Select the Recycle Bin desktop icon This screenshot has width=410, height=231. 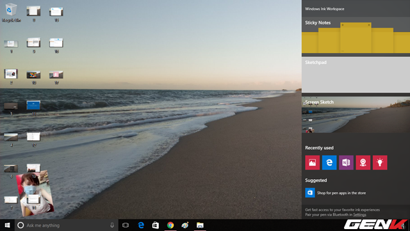[11, 12]
